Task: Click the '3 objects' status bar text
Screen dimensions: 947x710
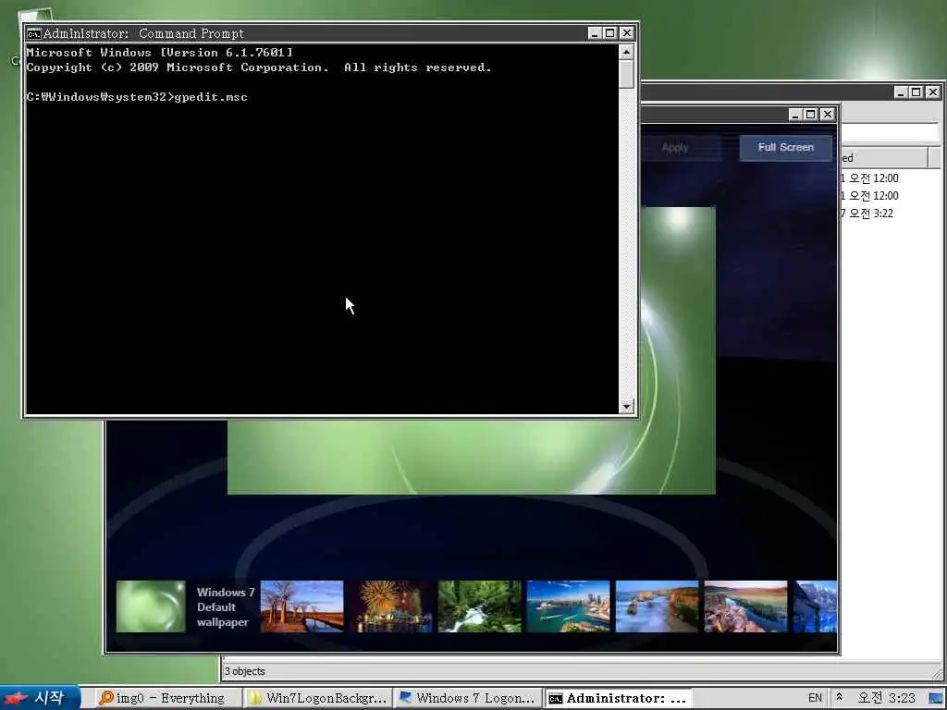Action: click(x=244, y=671)
